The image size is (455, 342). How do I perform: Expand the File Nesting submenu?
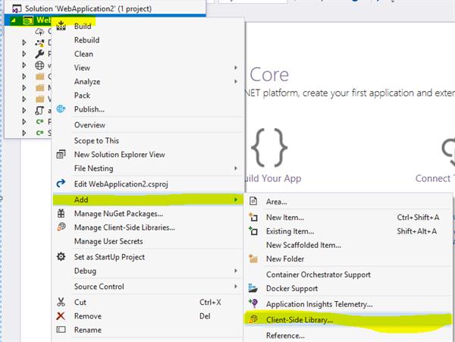237,168
